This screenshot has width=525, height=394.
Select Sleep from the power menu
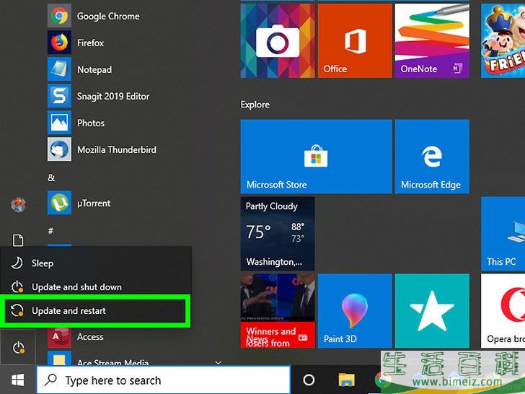point(96,263)
